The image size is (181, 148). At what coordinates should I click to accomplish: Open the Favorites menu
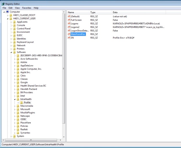pos(27,8)
